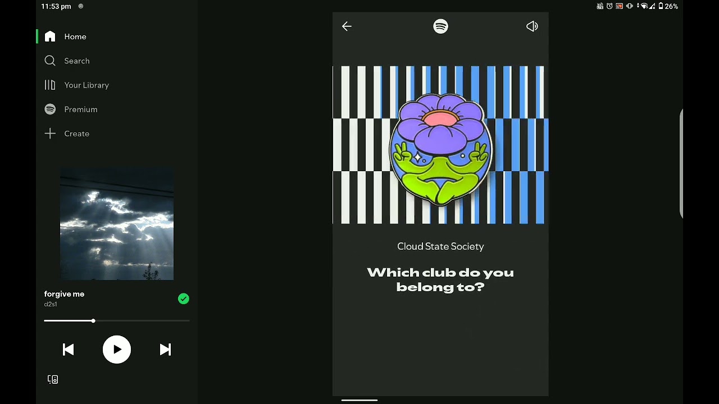Click the 11:53 pm clock
The height and width of the screenshot is (404, 719).
56,6
